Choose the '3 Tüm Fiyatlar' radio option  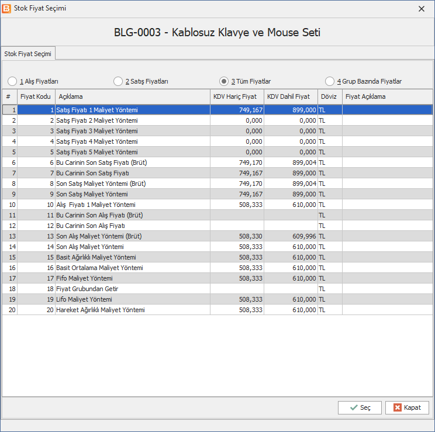coord(223,81)
